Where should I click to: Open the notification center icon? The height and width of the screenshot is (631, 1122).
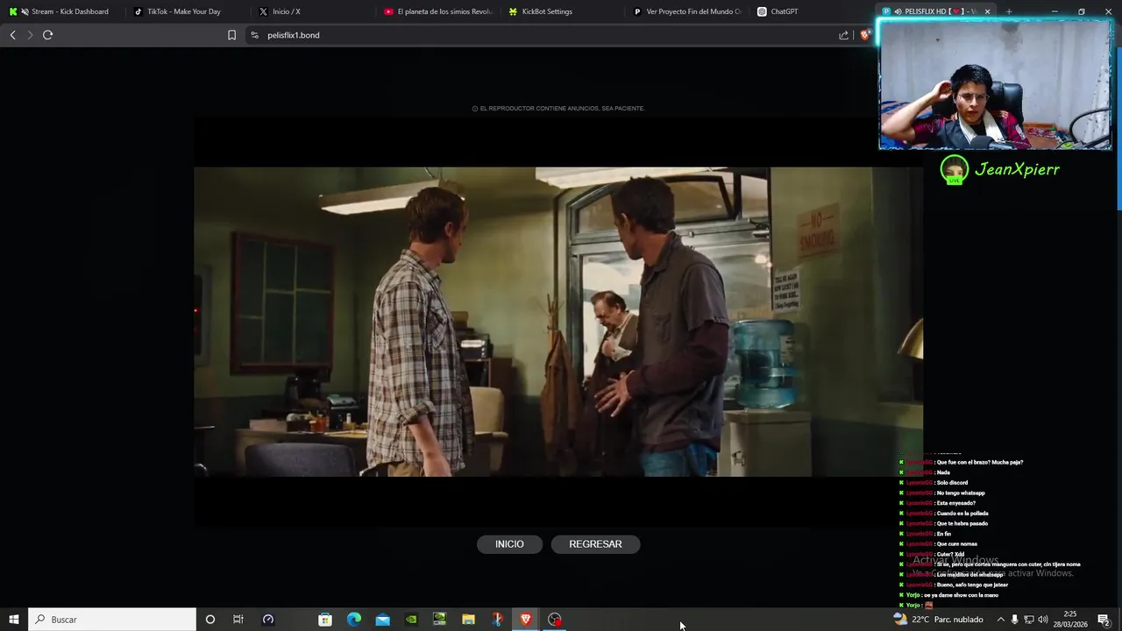tap(1104, 620)
